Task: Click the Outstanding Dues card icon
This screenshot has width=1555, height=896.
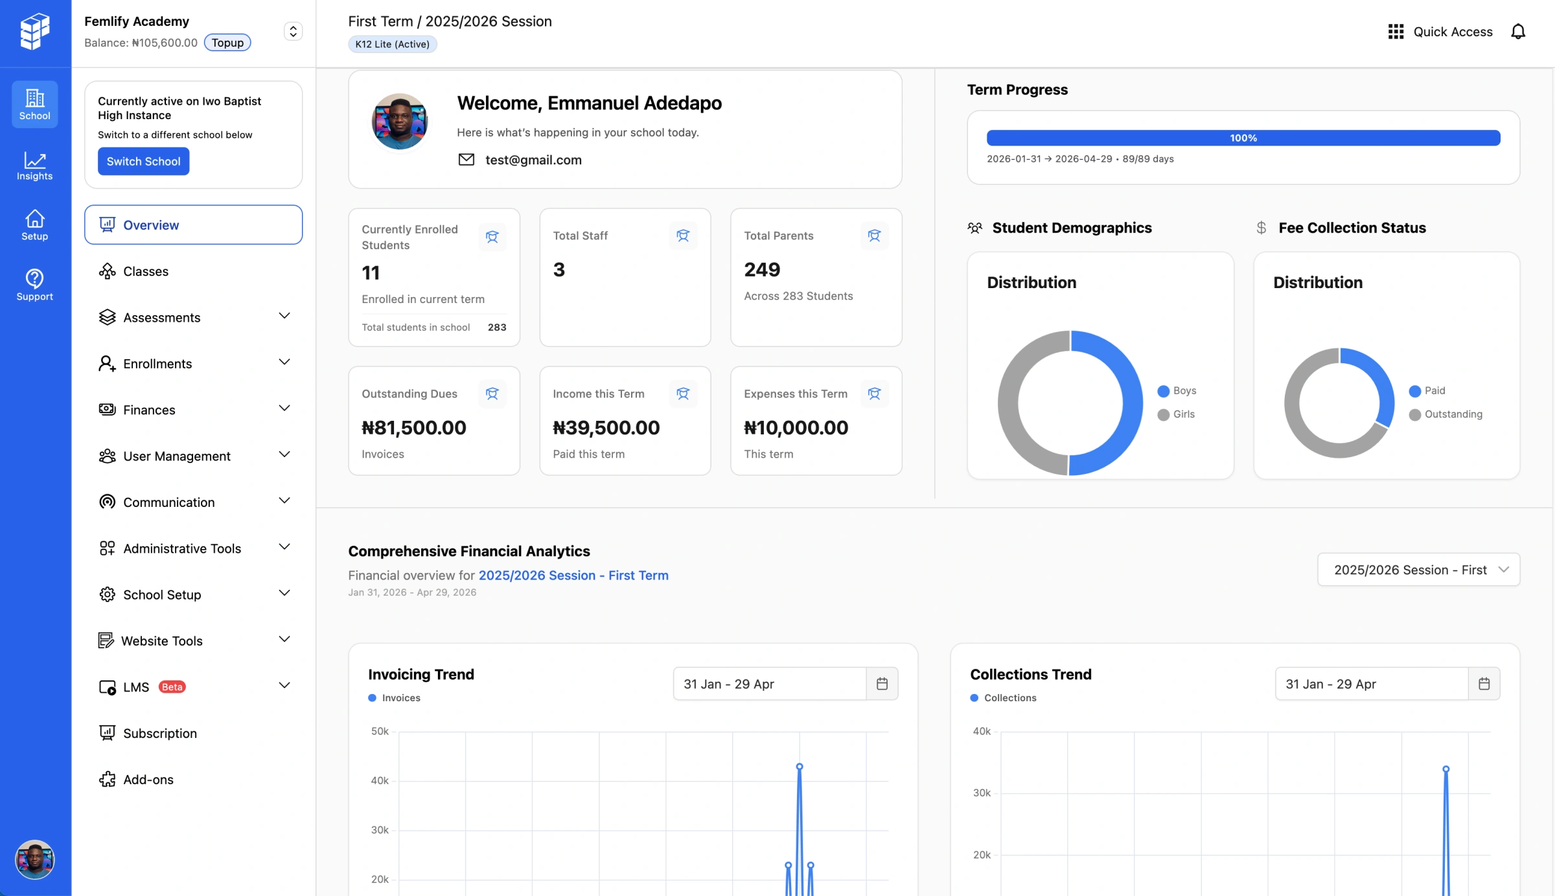Action: pos(492,394)
